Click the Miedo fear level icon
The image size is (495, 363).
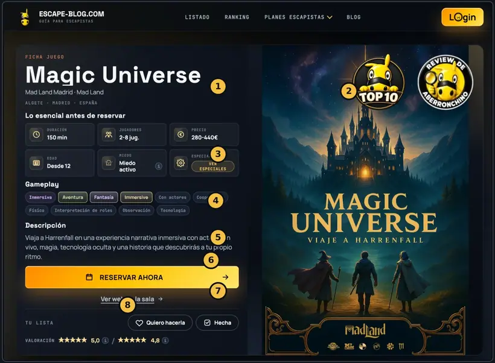coord(109,163)
